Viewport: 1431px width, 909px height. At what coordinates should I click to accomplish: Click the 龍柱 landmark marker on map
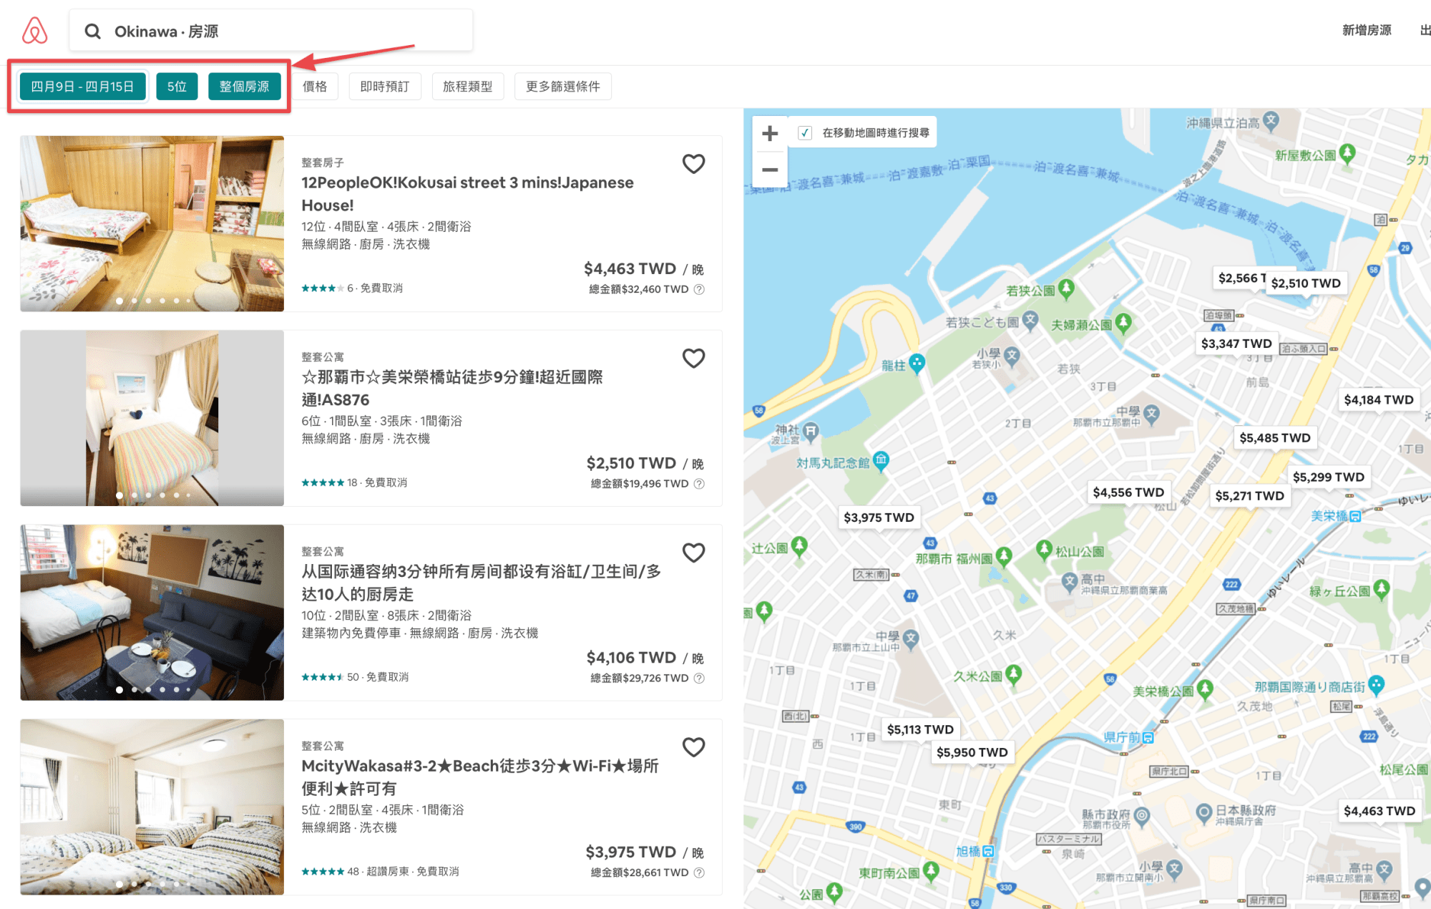pos(917,363)
